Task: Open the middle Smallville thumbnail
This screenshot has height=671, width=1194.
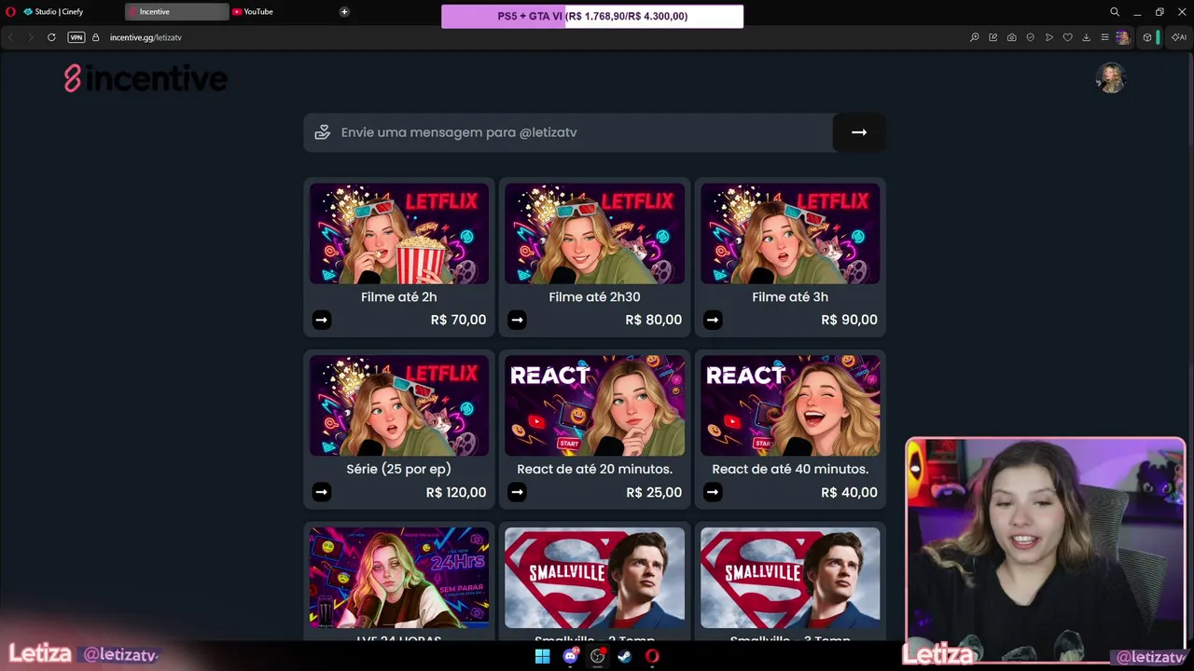Action: (595, 578)
